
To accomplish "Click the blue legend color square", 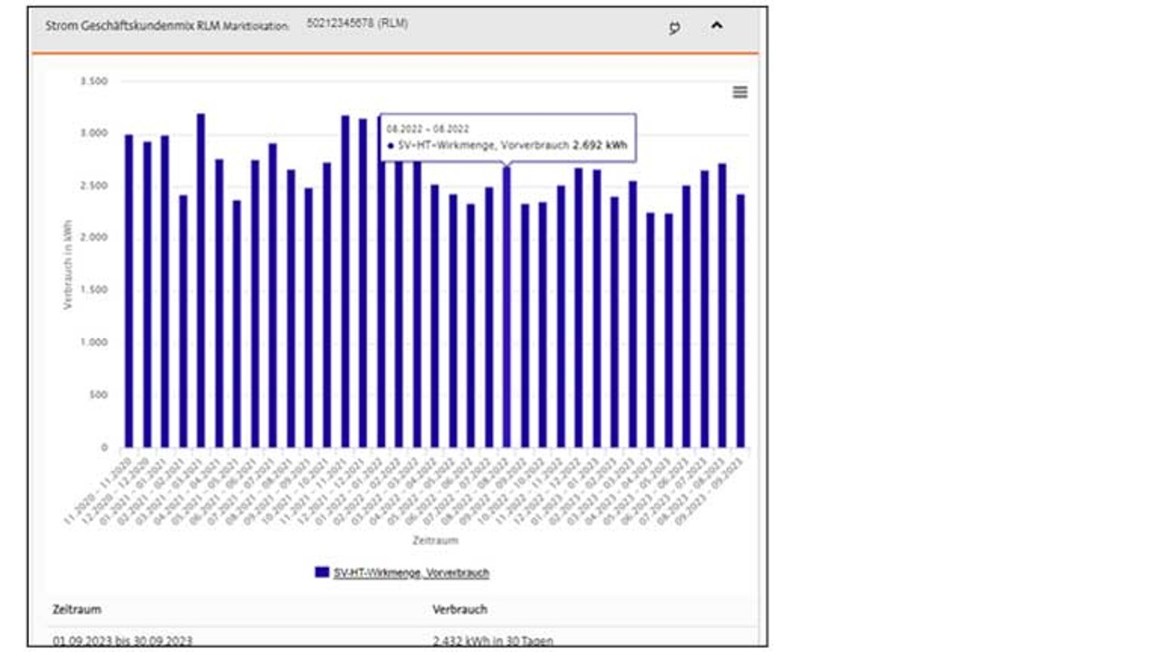I will pyautogui.click(x=322, y=572).
